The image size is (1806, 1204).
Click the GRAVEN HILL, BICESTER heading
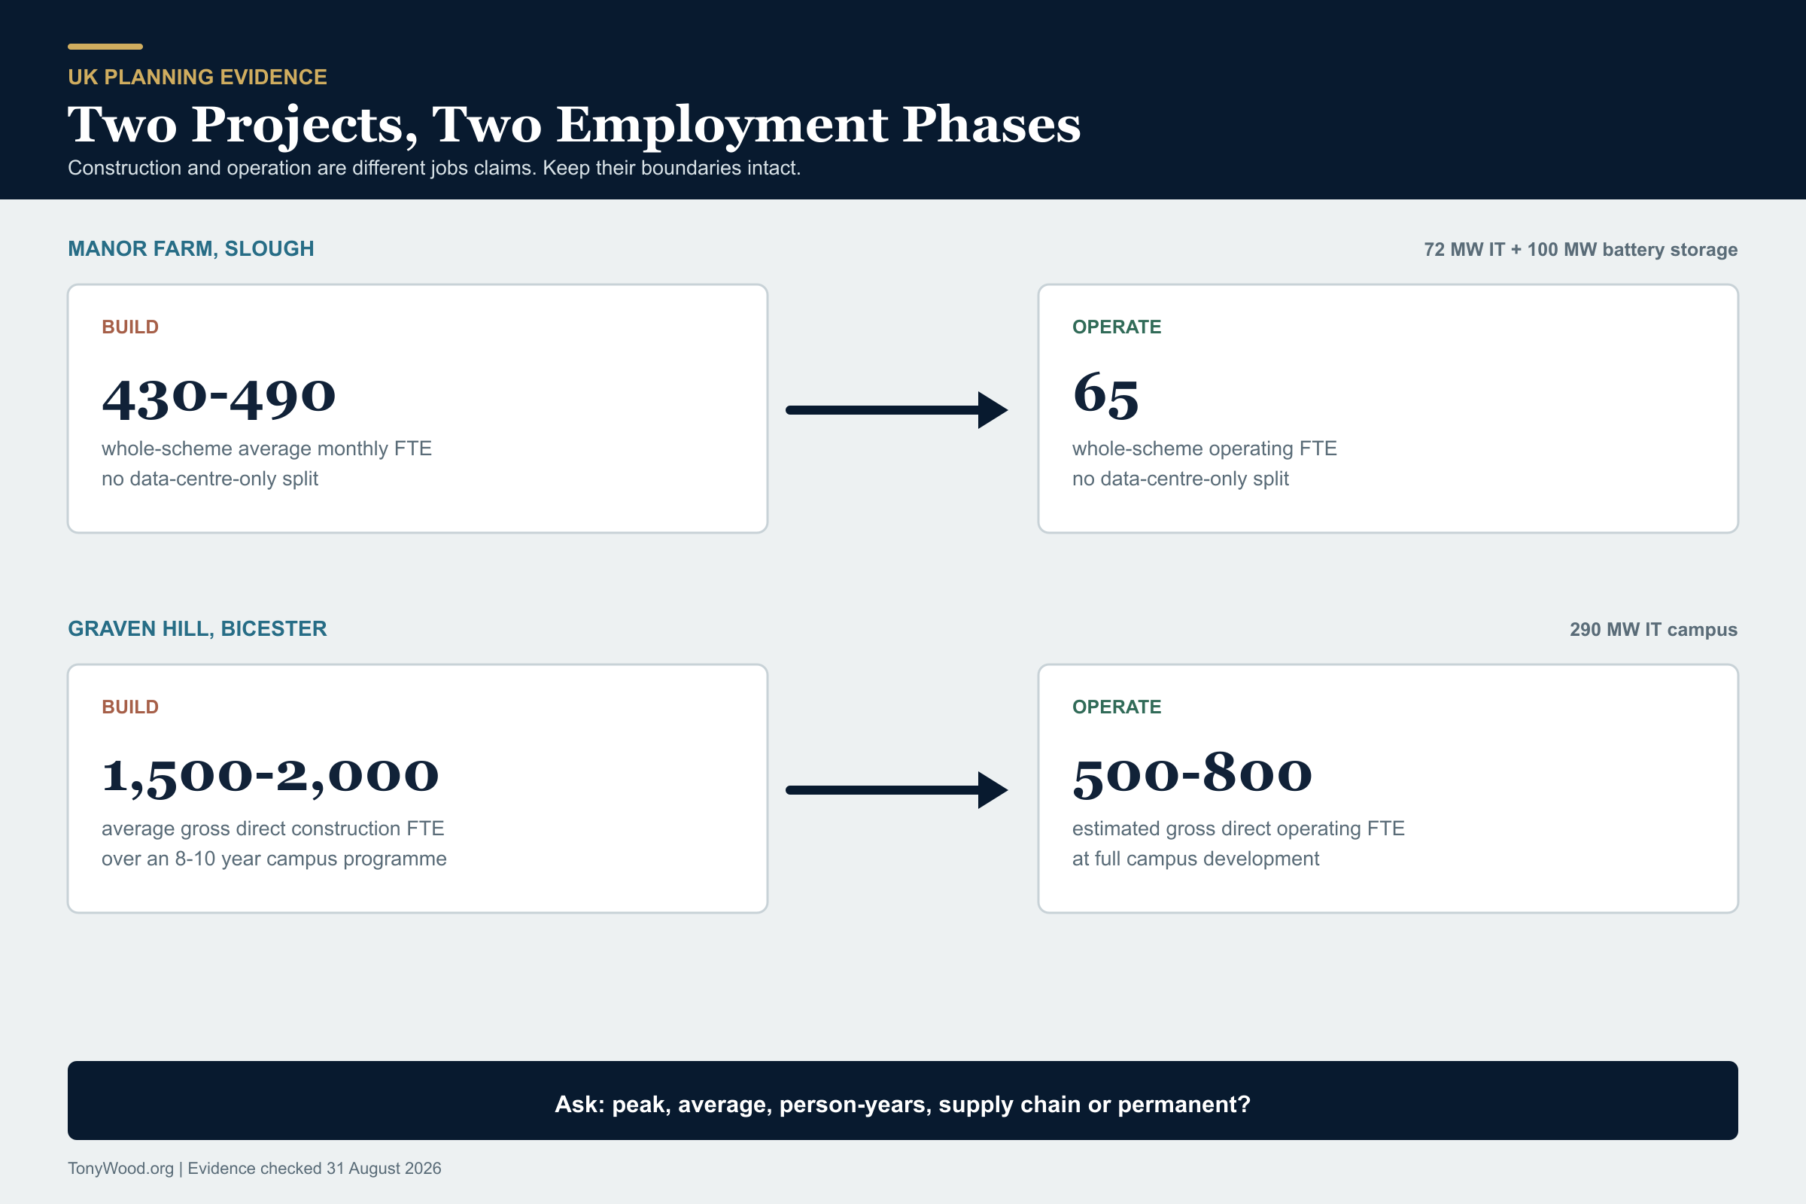(197, 629)
